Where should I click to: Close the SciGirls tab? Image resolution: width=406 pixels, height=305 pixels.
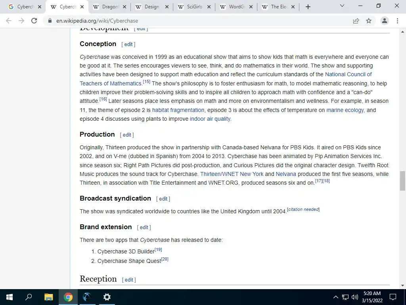pos(209,7)
